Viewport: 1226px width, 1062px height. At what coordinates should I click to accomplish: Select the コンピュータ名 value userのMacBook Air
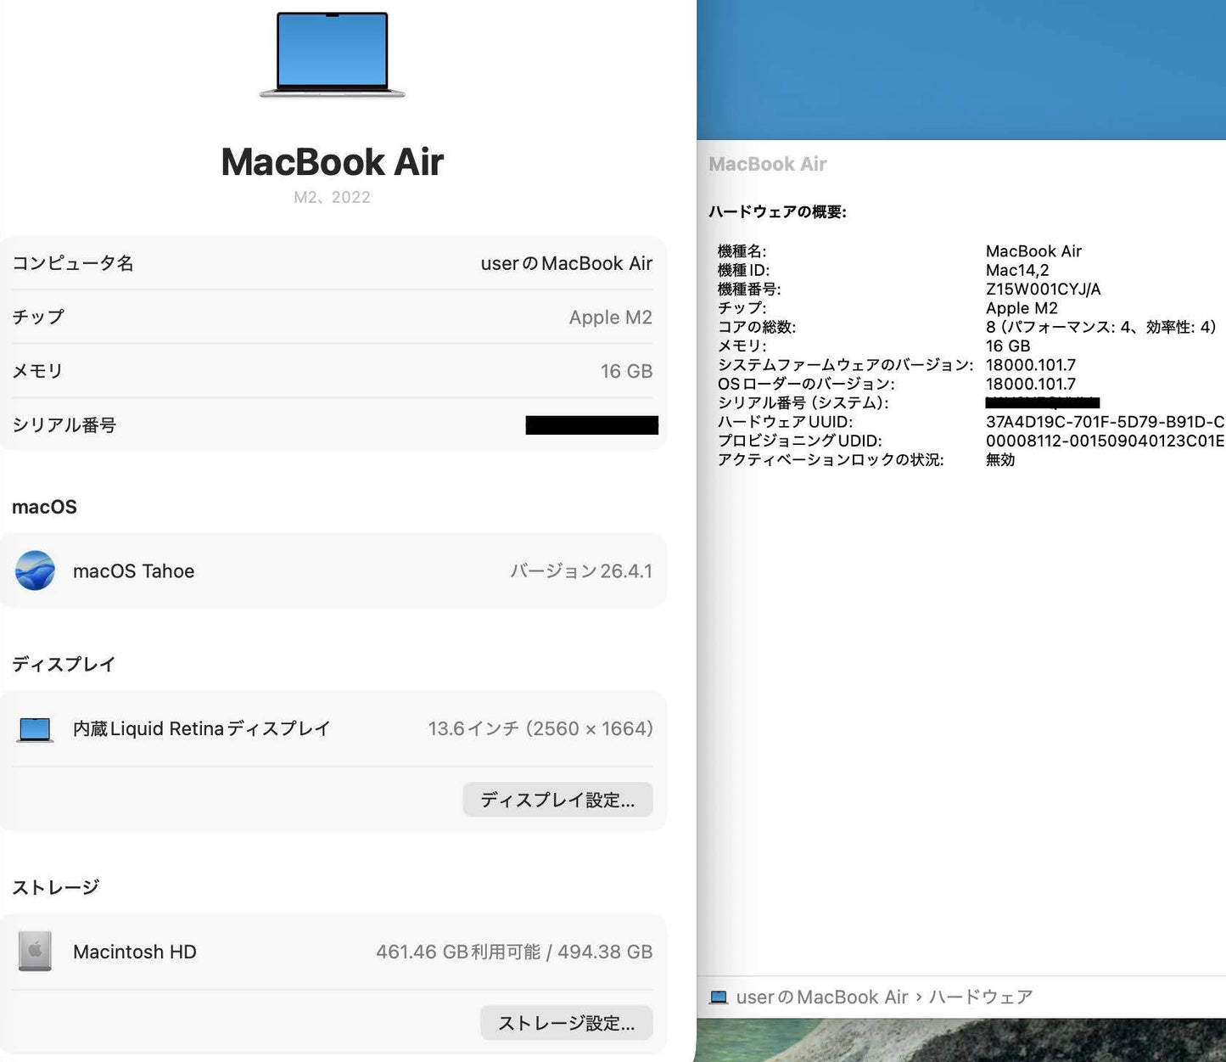(x=566, y=263)
